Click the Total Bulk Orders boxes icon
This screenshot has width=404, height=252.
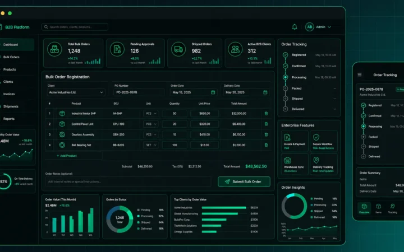[x=54, y=49]
